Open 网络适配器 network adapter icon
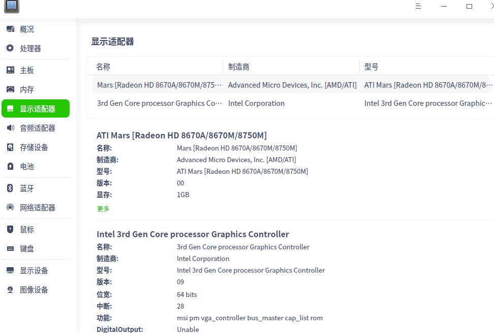Image resolution: width=494 pixels, height=333 pixels. 10,207
